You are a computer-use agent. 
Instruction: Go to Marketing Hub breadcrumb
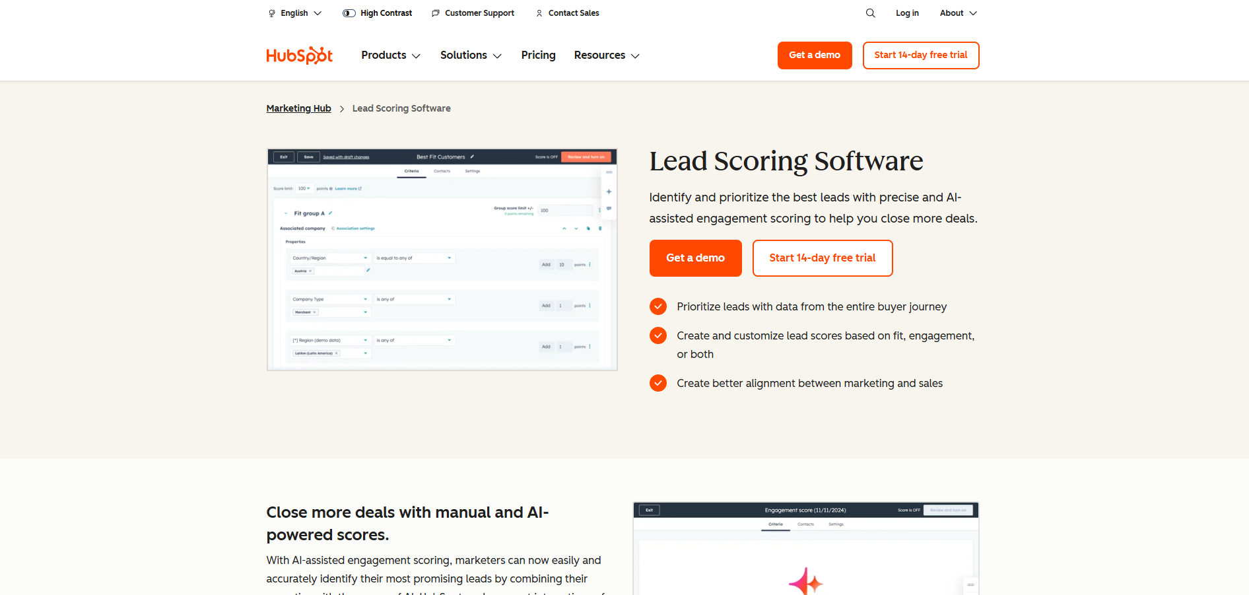pos(298,108)
